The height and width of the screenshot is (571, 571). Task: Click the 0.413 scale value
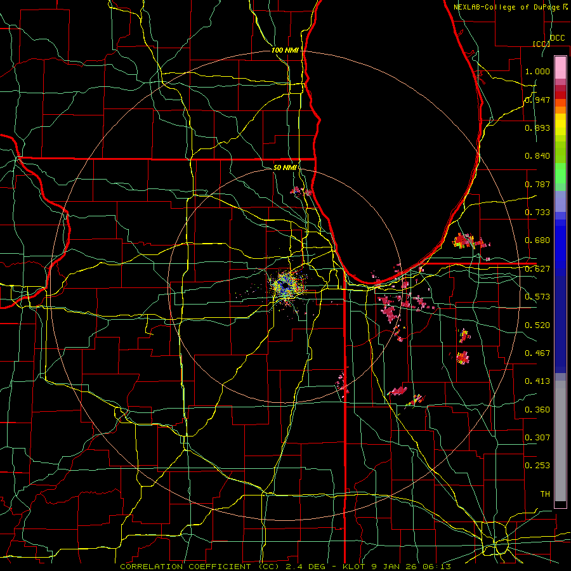pyautogui.click(x=537, y=381)
